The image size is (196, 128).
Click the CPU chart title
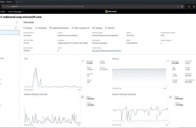tap(26, 59)
